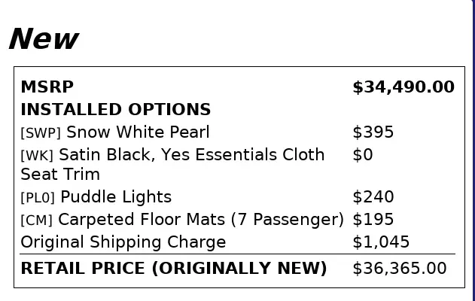Click the $34,490.00 MSRP amount
This screenshot has width=475, height=301.
[403, 87]
